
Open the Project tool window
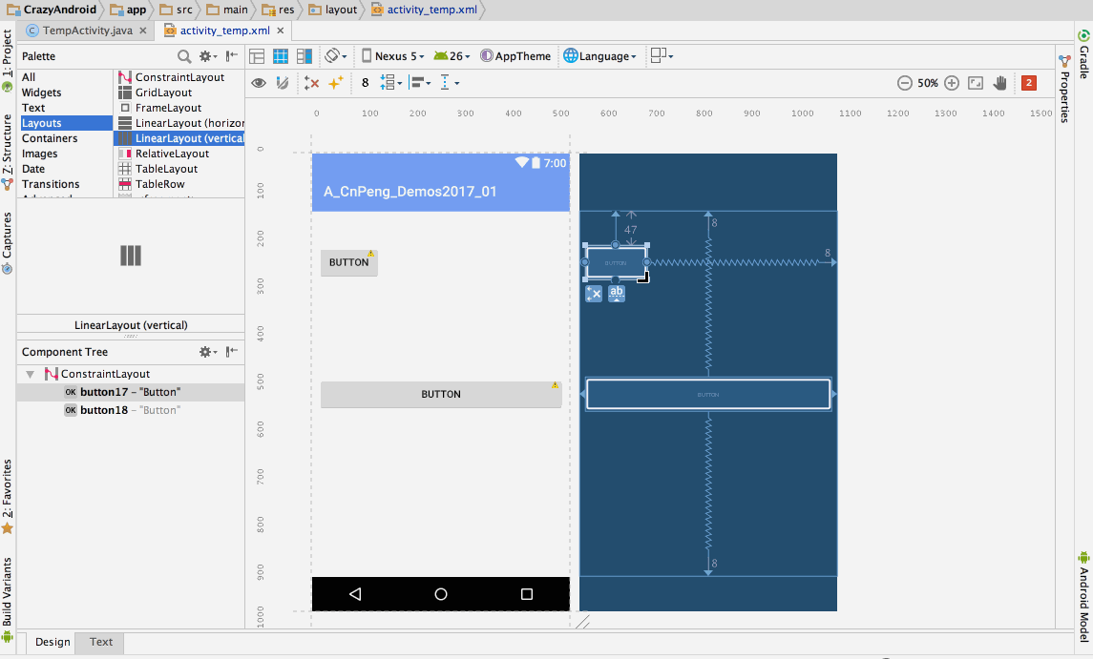(7, 60)
